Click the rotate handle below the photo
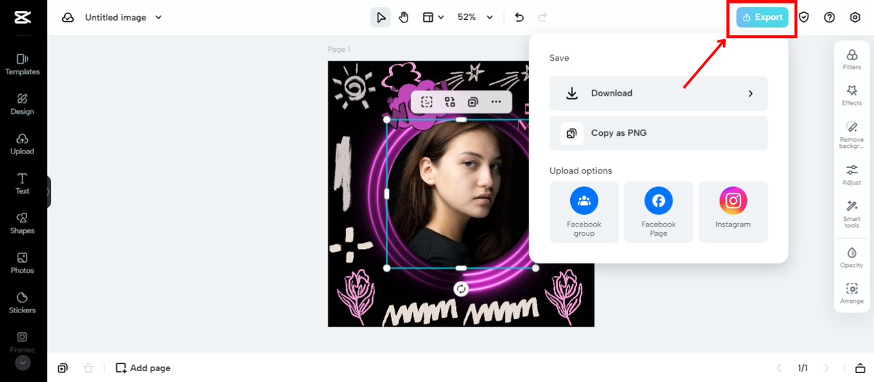This screenshot has width=874, height=382. tap(461, 289)
